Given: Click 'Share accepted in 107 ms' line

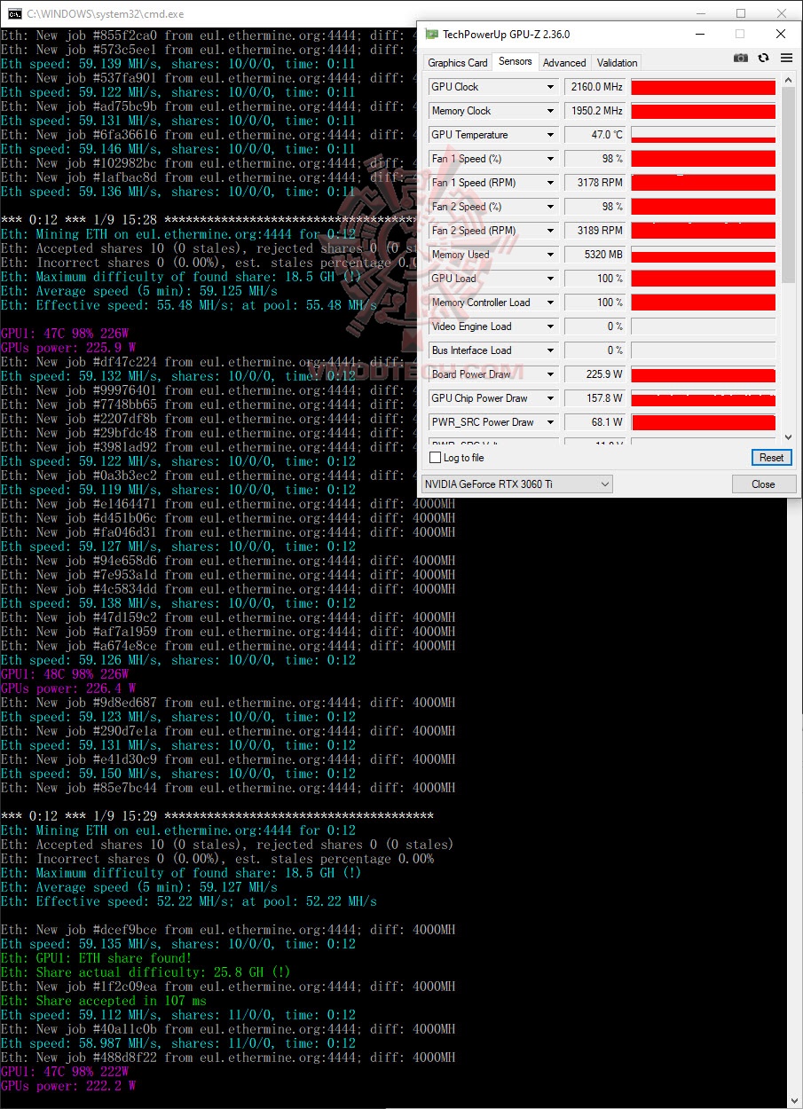Looking at the screenshot, I should click(x=103, y=1001).
